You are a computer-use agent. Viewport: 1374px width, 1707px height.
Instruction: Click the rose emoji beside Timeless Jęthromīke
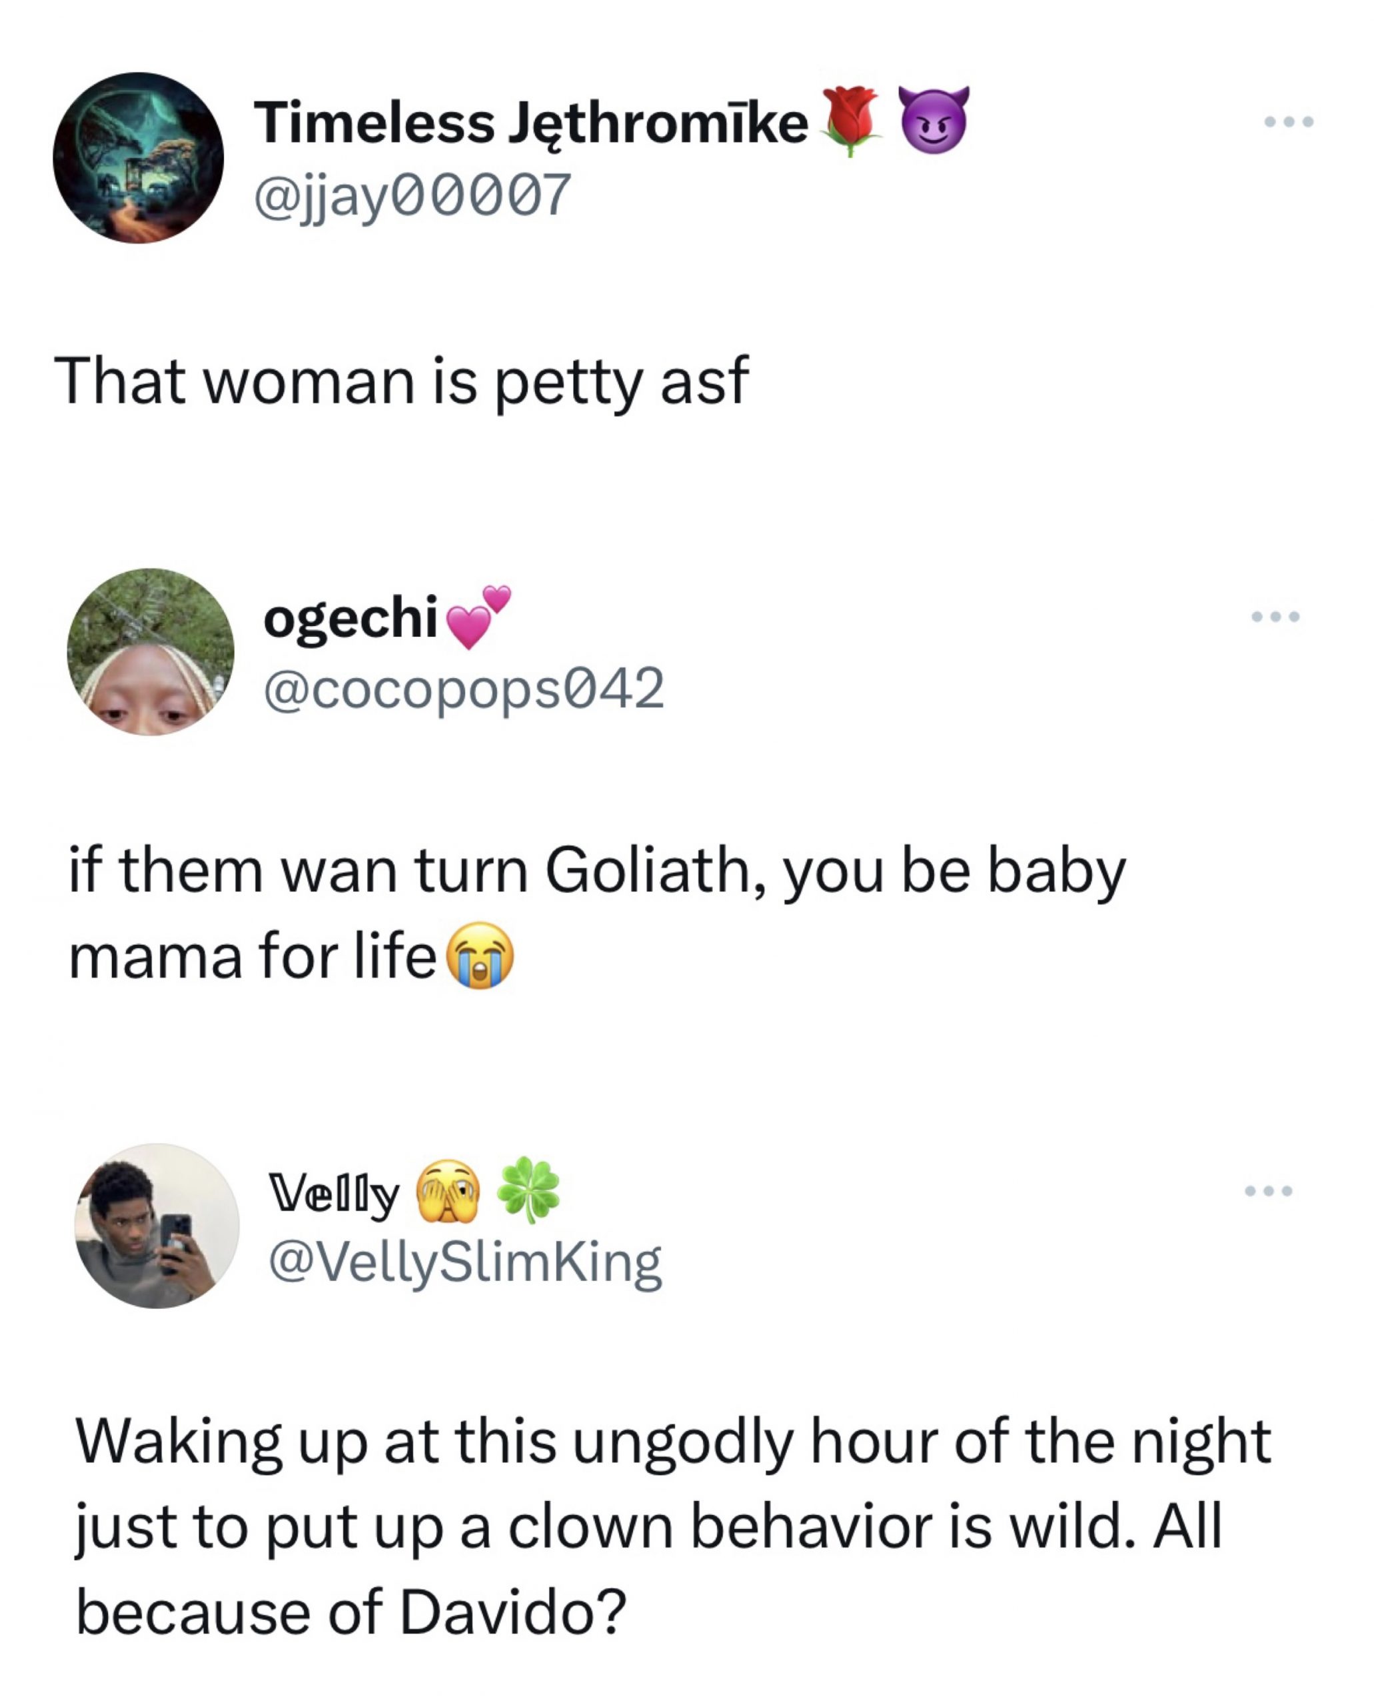[851, 122]
